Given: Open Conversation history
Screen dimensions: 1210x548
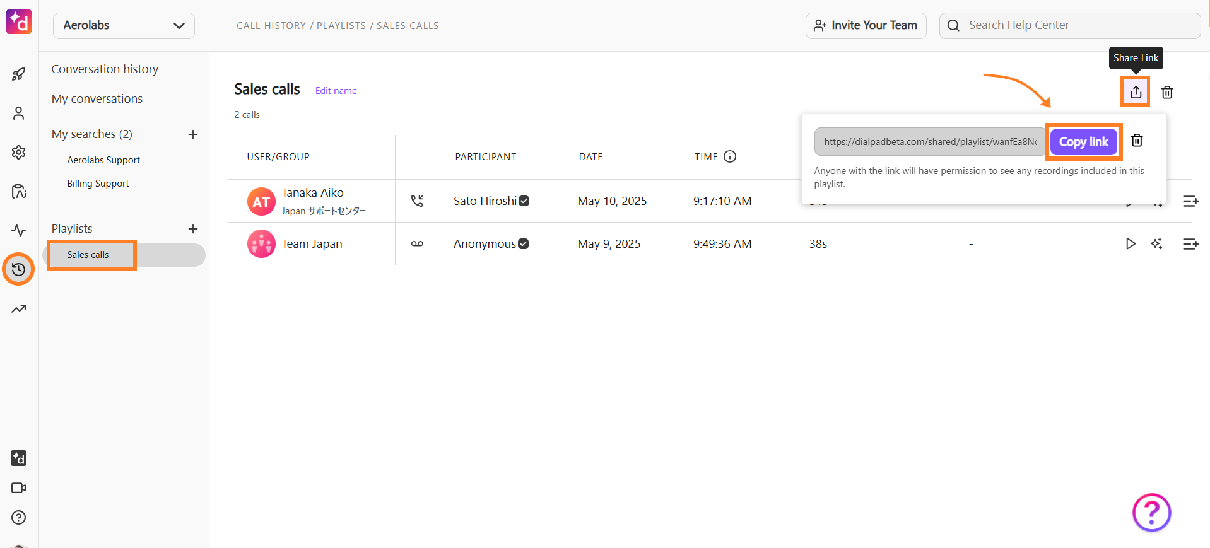Looking at the screenshot, I should pos(105,69).
